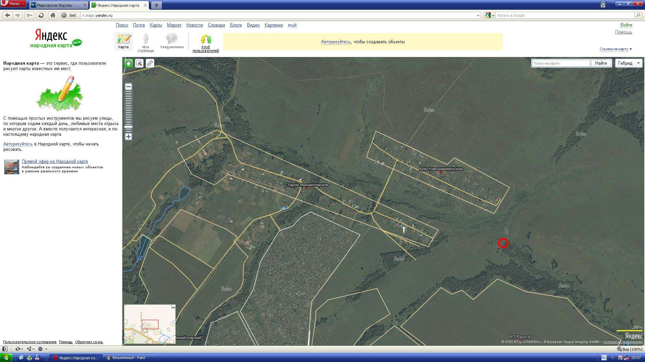
Task: Click the Старое Михайловское map label
Action: pos(306,185)
